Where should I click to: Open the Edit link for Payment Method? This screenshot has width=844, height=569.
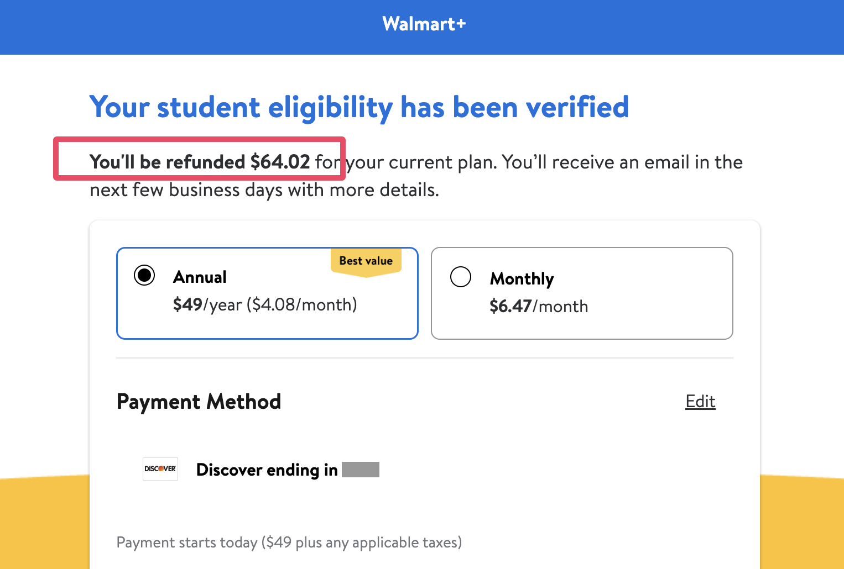tap(700, 402)
